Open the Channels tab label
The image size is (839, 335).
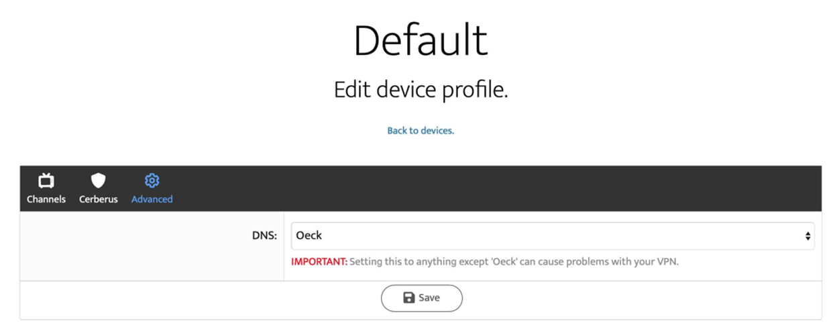click(x=46, y=199)
